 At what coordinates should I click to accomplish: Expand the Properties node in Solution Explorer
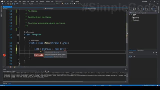[131, 16]
